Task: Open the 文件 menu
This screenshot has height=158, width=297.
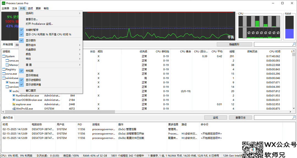Action: (15, 8)
